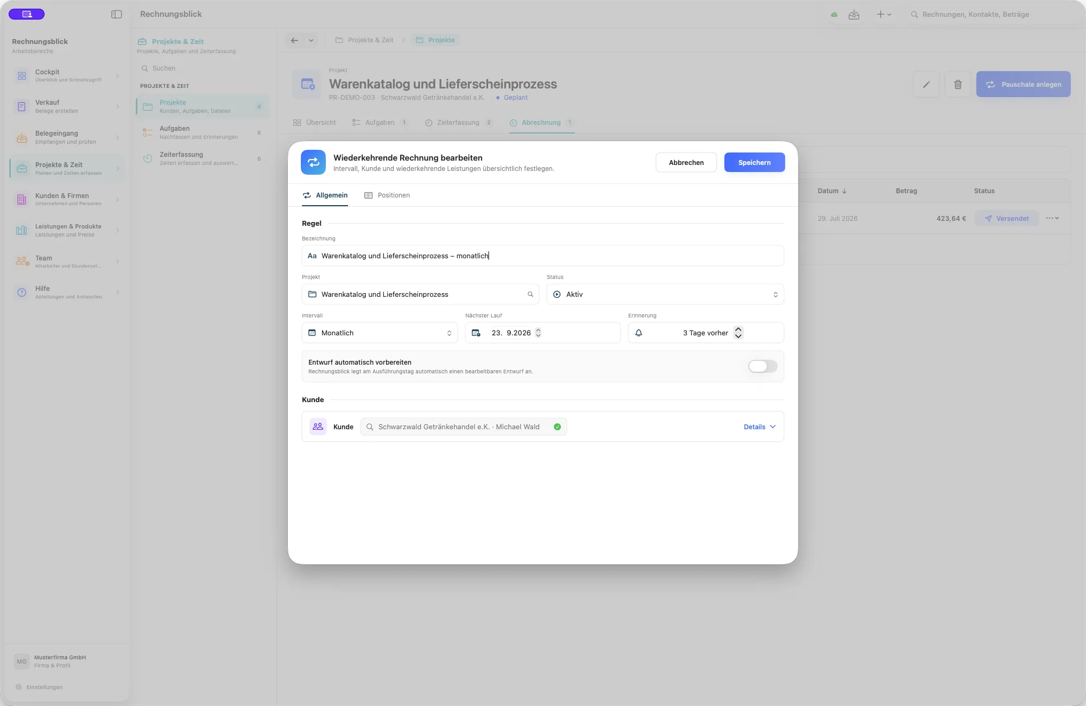This screenshot has height=706, width=1086.
Task: Toggle Entwurf automatisch vorbereiten switch
Action: [762, 366]
